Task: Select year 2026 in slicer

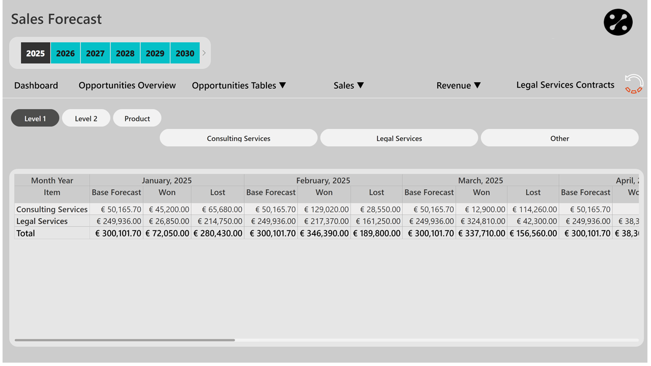Action: click(65, 53)
